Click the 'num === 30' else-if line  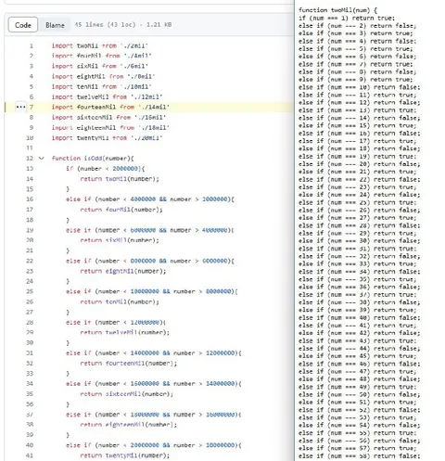coord(360,241)
